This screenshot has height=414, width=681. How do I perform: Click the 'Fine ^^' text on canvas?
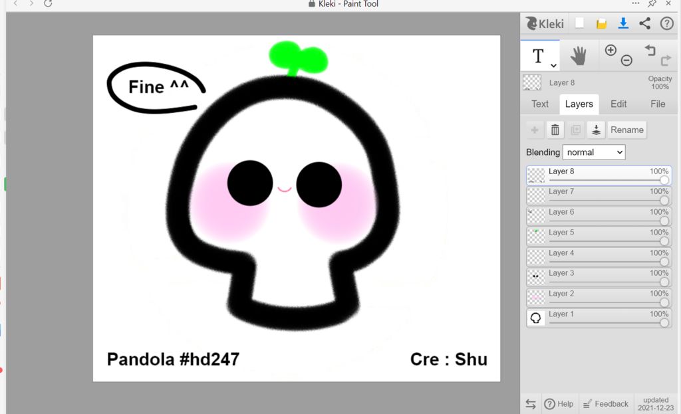click(158, 87)
